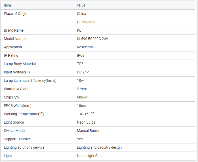Select the "Place of Origin" cell

16,14
